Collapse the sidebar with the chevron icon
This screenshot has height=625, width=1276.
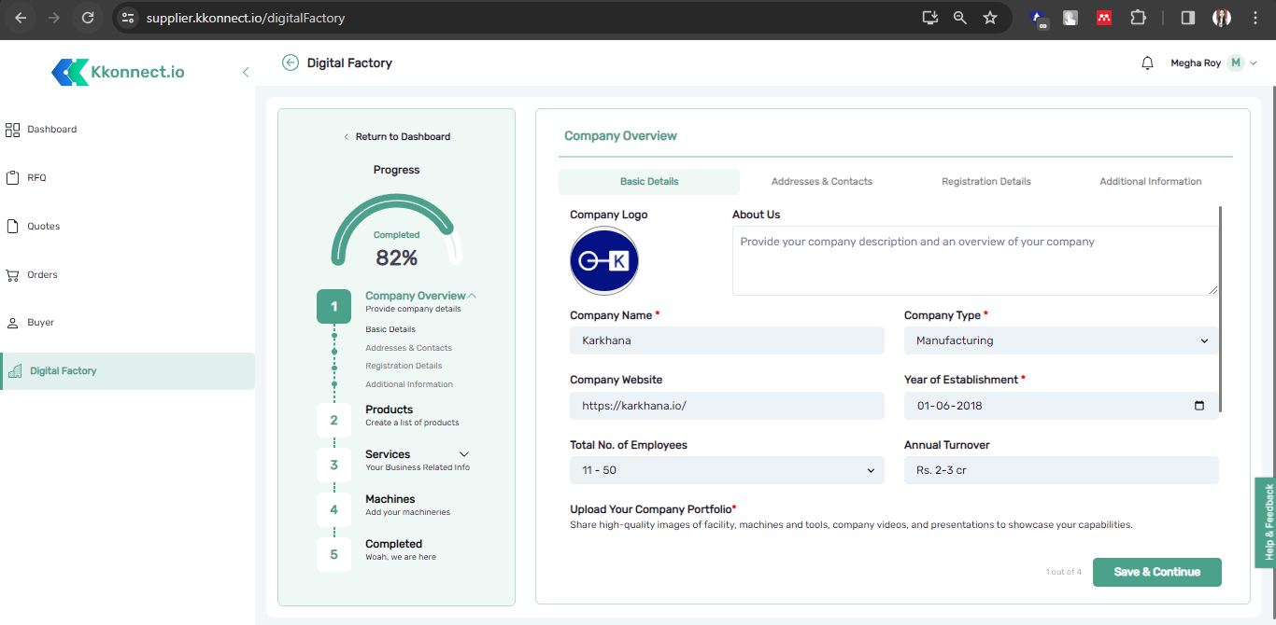(x=246, y=72)
